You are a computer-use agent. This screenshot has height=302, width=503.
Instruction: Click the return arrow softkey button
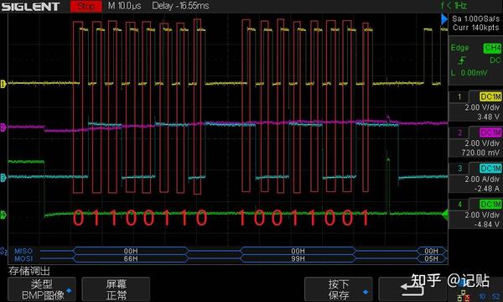pyautogui.click(x=412, y=289)
